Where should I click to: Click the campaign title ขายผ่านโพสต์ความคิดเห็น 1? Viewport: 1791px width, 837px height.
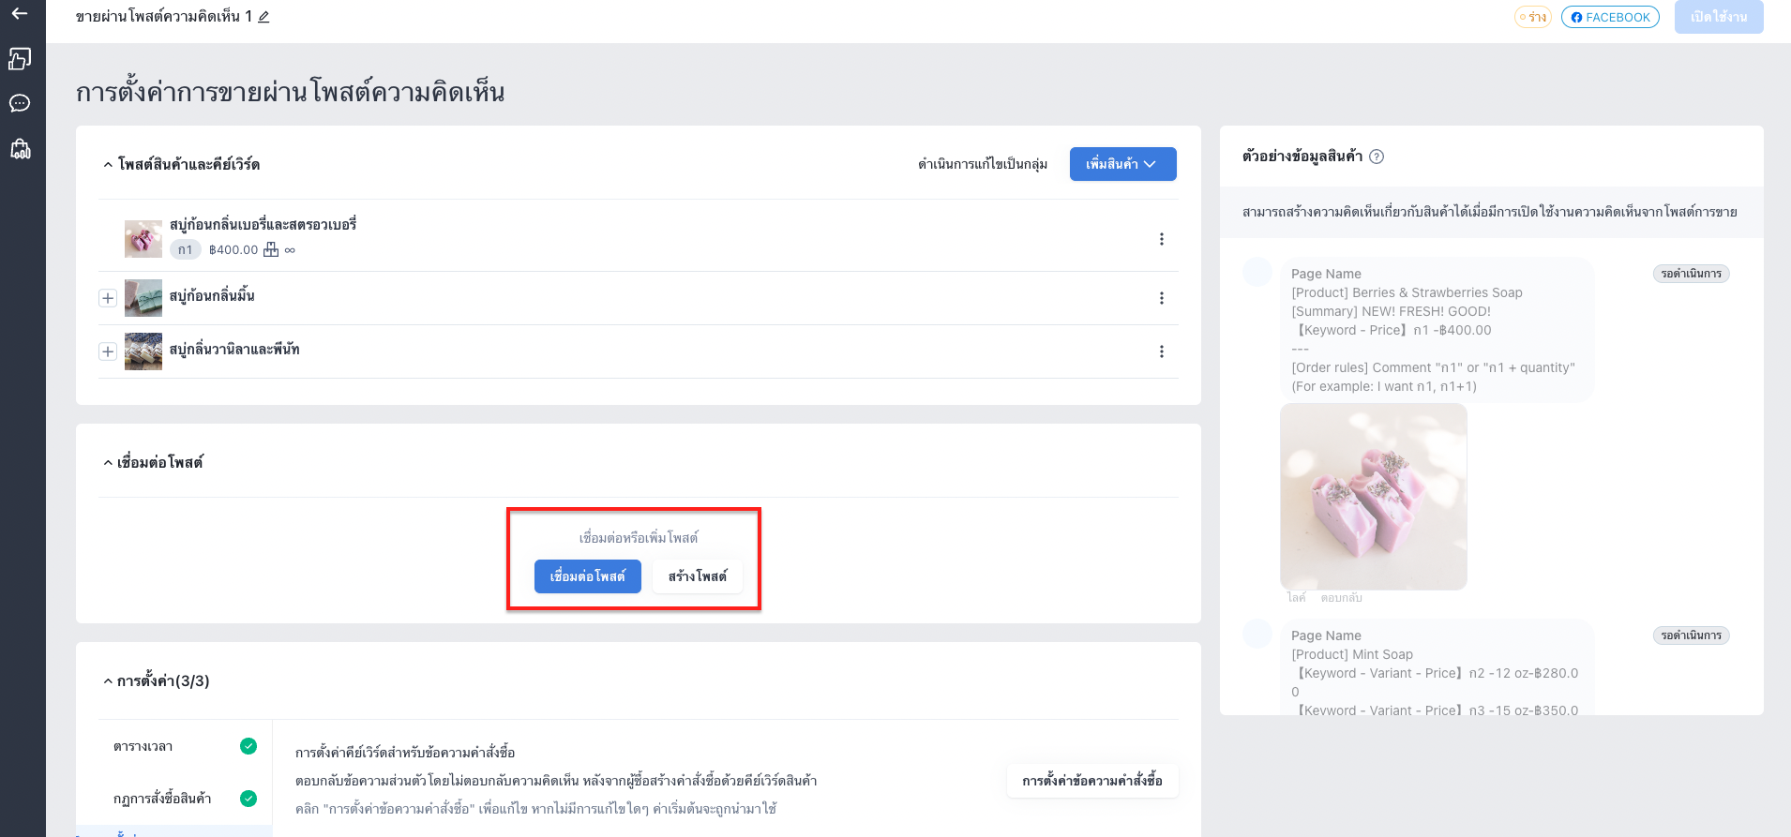click(164, 17)
